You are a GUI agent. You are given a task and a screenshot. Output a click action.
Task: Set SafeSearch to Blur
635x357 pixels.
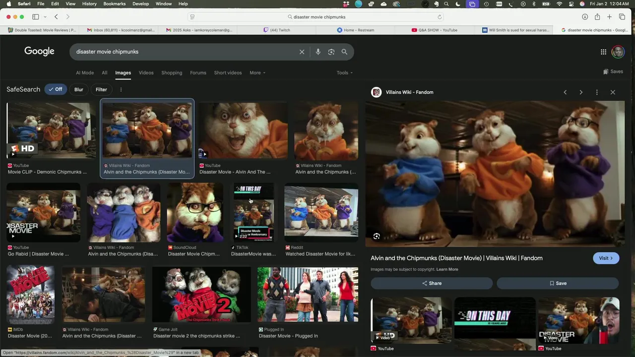click(78, 90)
